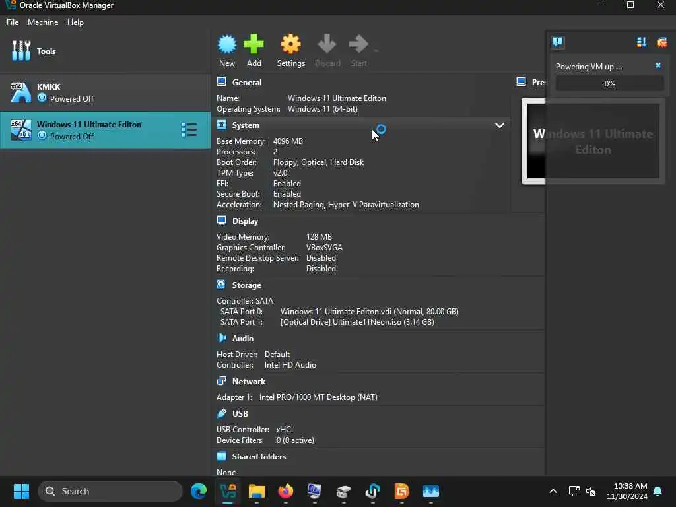
Task: Show hidden system tray icons
Action: (x=553, y=491)
